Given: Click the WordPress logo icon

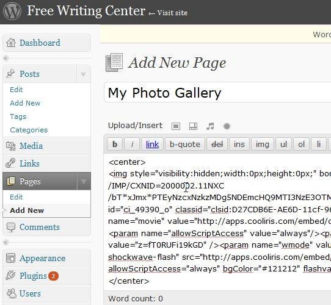Looking at the screenshot, I should (x=12, y=11).
